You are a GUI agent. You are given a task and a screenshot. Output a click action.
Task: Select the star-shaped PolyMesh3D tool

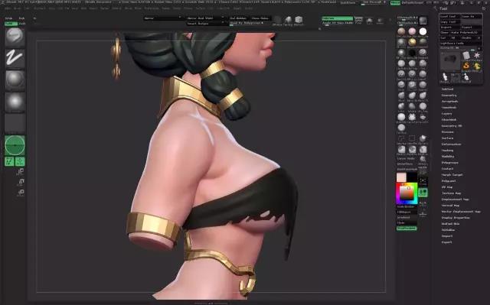[476, 56]
